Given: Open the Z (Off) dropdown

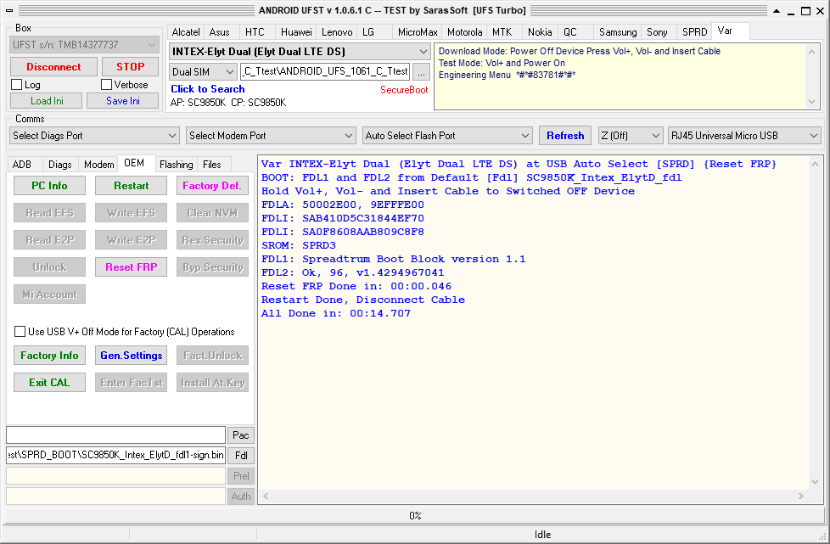Looking at the screenshot, I should coord(631,136).
